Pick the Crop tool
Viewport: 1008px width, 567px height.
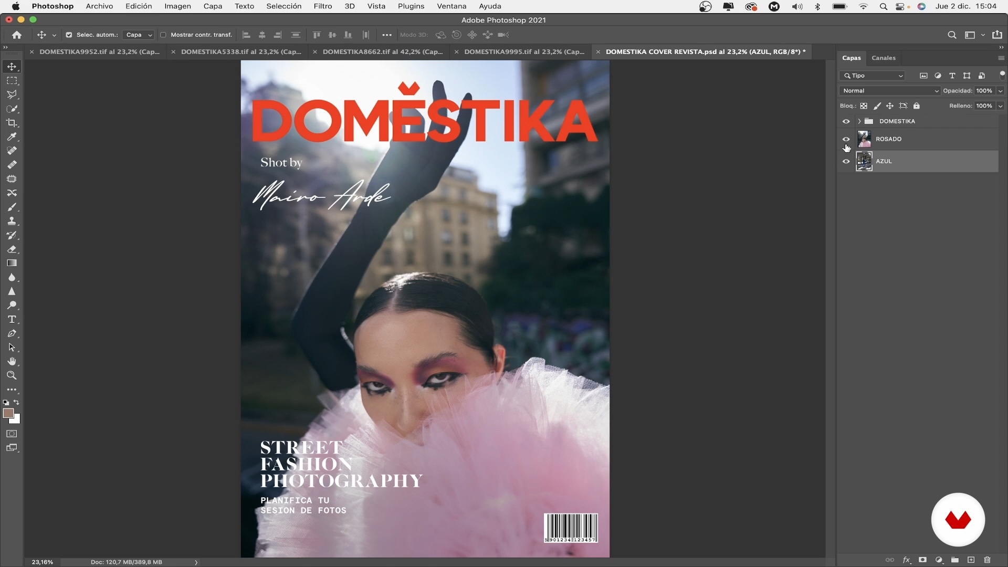(12, 123)
